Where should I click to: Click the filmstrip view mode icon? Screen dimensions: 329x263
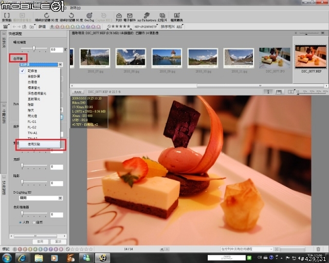click(x=6, y=27)
